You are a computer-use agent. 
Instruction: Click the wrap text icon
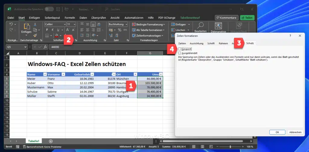(x=99, y=24)
